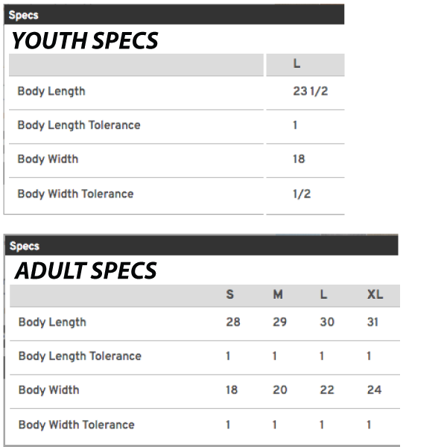Screen dimensions: 447x447
Task: Click the adult Body Length row label
Action: coord(52,322)
